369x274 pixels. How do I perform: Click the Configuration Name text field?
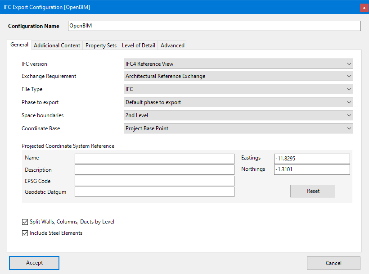click(214, 26)
